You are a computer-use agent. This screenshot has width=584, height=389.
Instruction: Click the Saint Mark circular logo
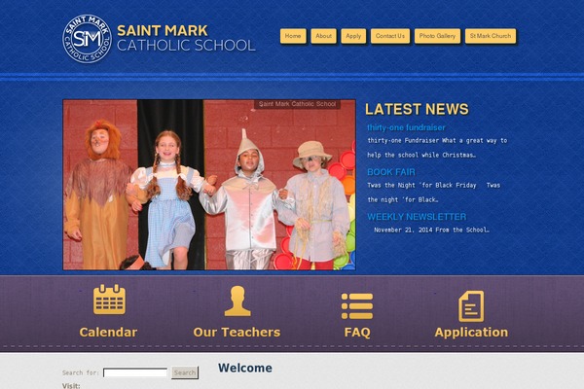click(x=88, y=39)
